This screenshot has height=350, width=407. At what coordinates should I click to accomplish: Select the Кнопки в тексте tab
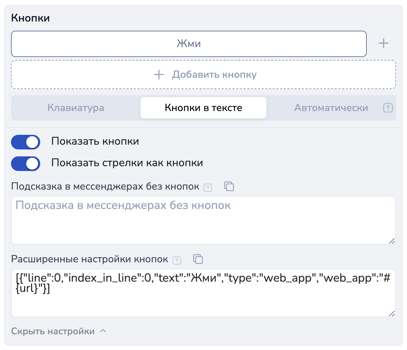point(203,108)
